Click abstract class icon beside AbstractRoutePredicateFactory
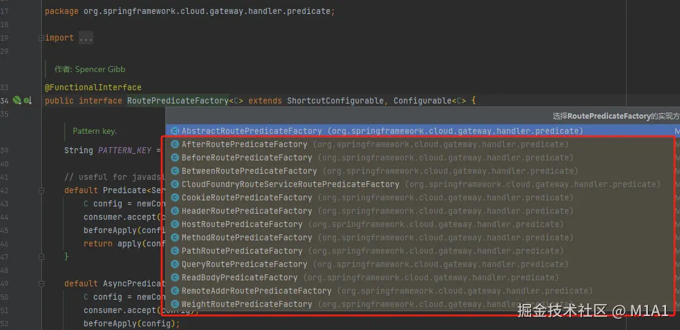This screenshot has height=330, width=680. (175, 131)
